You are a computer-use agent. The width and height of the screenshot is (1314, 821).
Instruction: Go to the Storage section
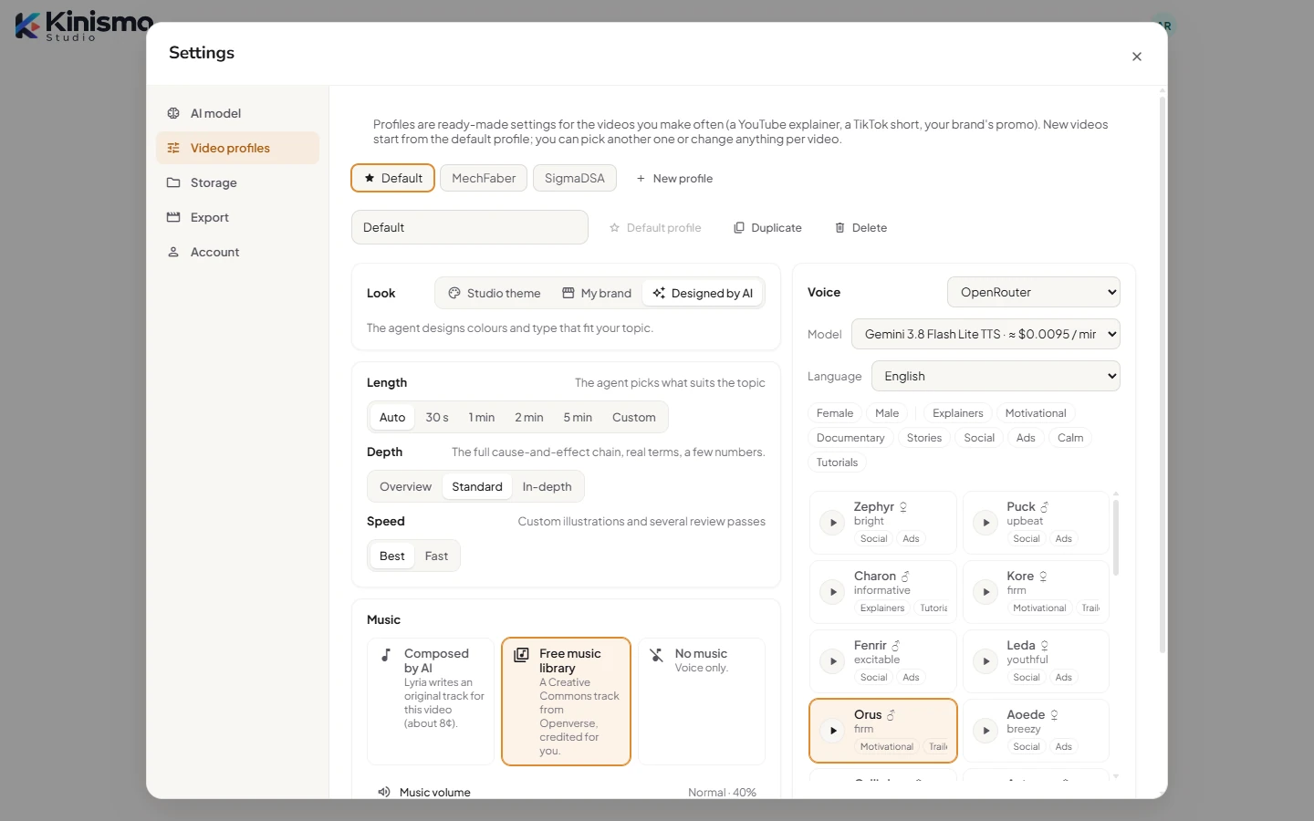(x=237, y=182)
